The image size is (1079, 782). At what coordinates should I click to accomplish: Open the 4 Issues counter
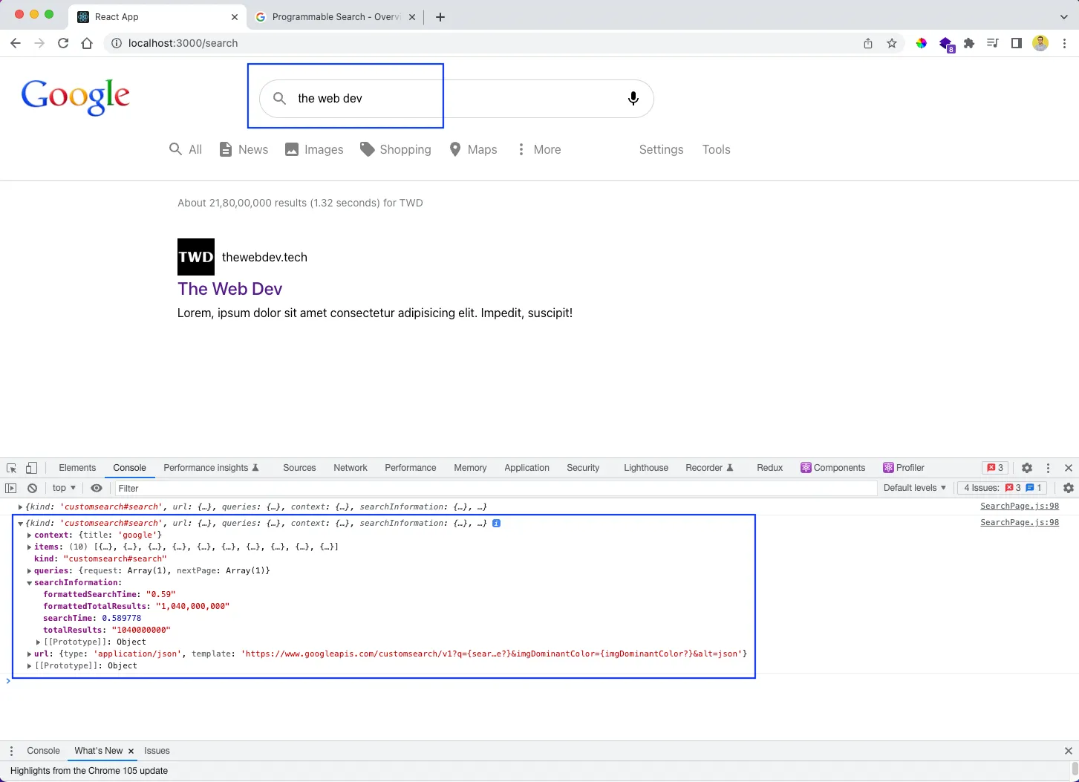coord(1003,488)
